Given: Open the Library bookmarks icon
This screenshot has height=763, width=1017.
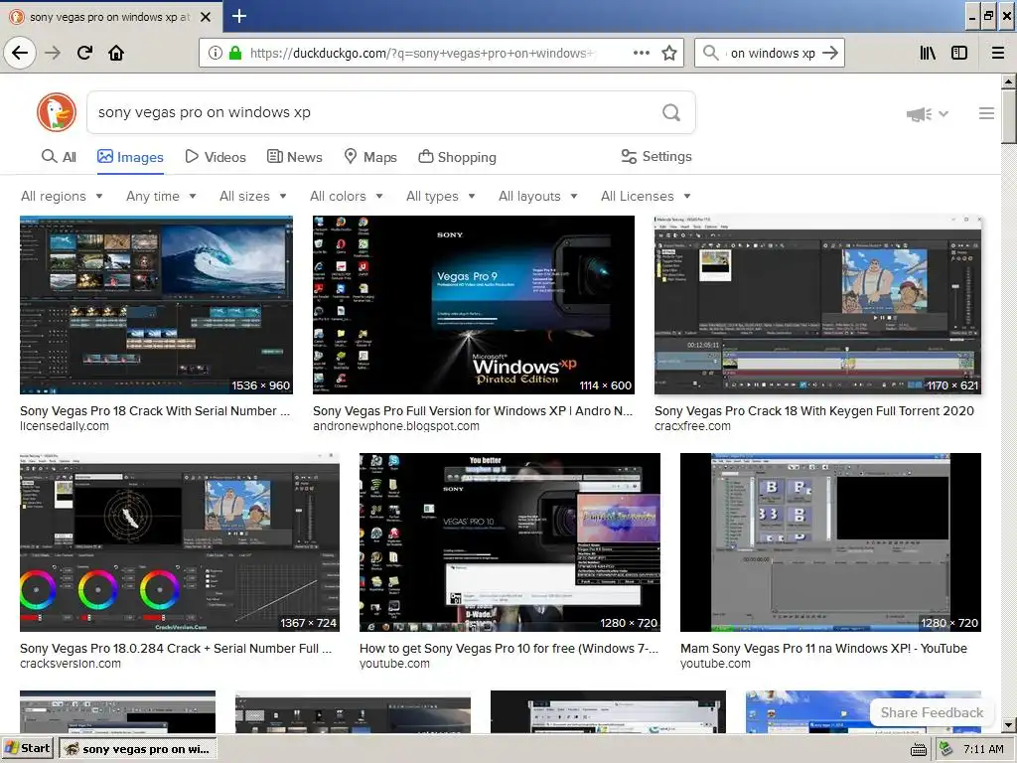Looking at the screenshot, I should click(x=928, y=54).
